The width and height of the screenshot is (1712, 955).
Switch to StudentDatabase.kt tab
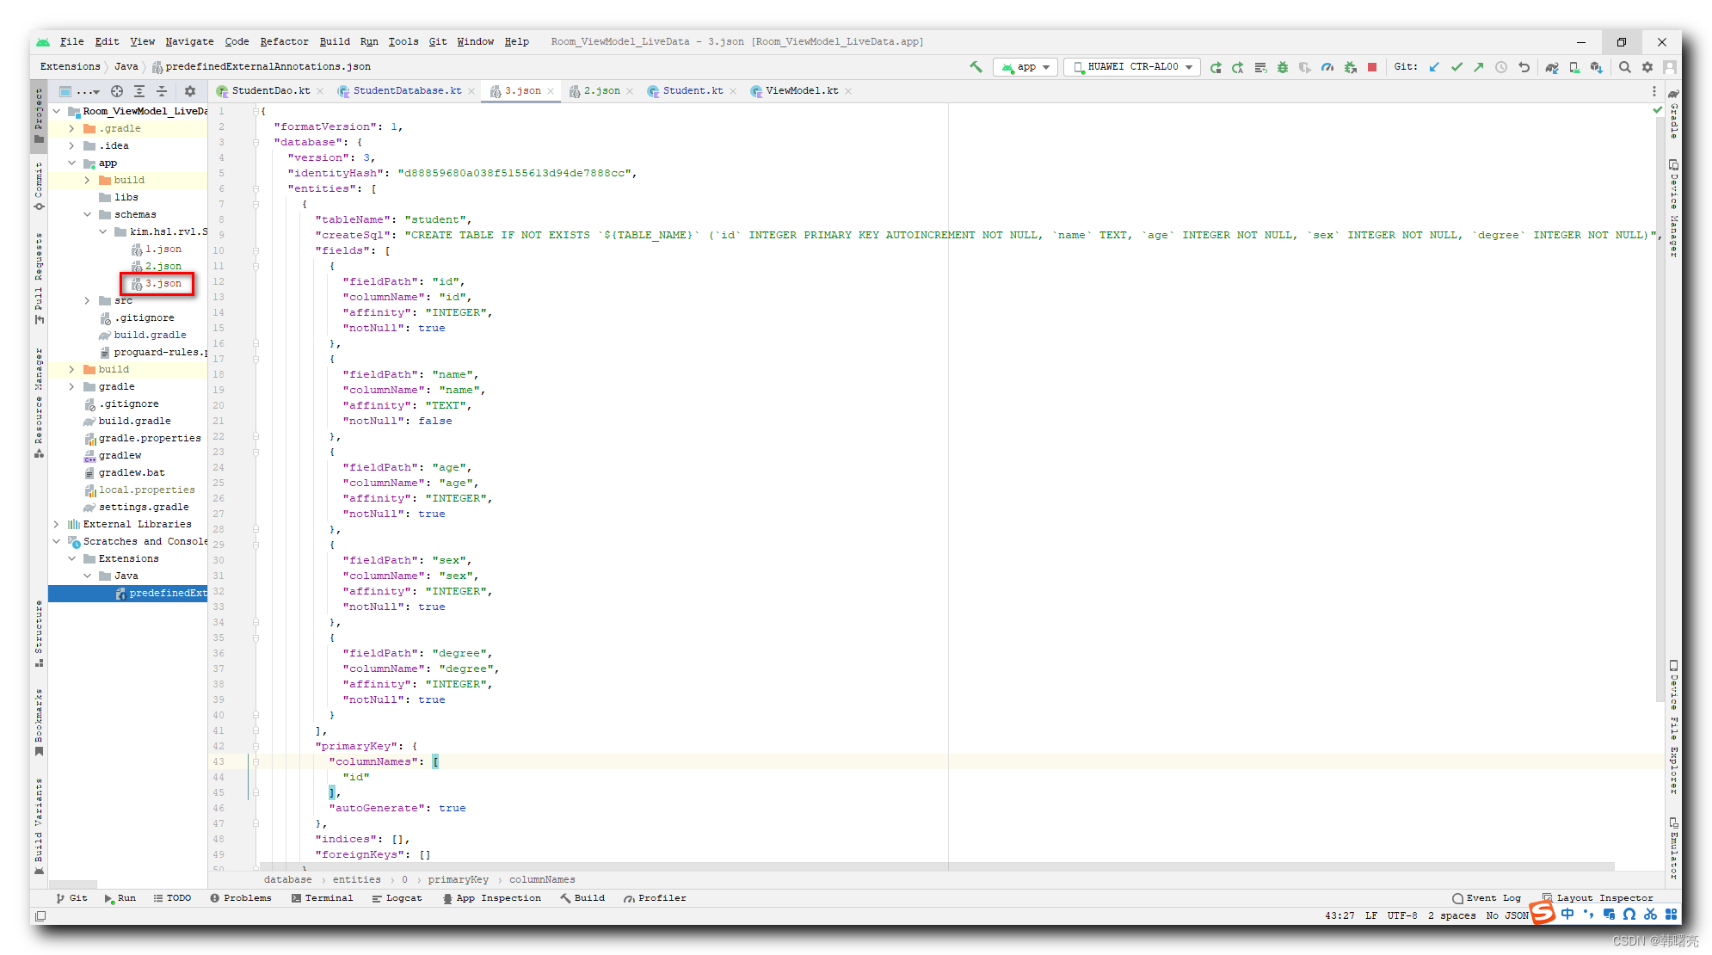coord(407,91)
